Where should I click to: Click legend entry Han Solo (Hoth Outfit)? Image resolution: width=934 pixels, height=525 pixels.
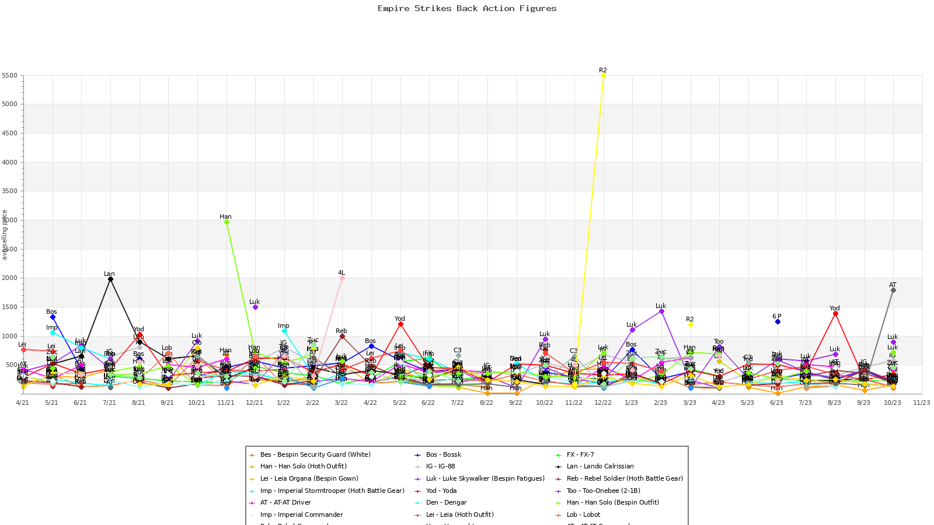click(304, 466)
